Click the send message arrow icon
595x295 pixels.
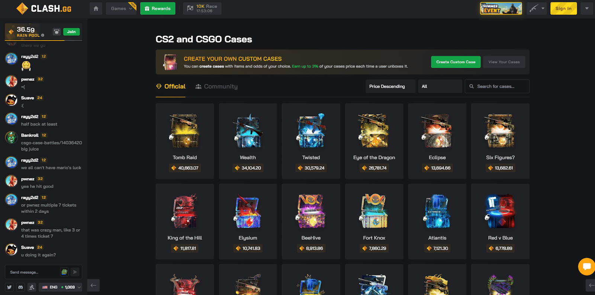[75, 272]
